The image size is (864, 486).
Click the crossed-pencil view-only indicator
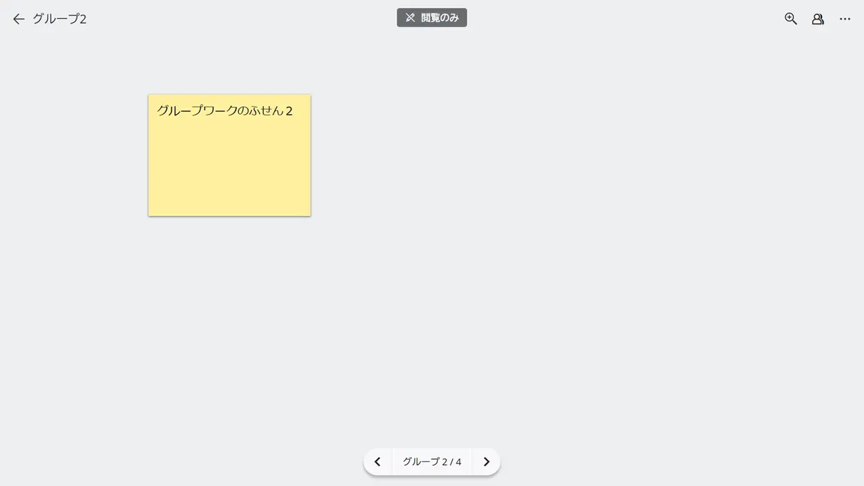pos(410,18)
